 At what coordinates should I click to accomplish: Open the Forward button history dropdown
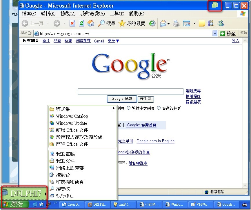[65, 24]
